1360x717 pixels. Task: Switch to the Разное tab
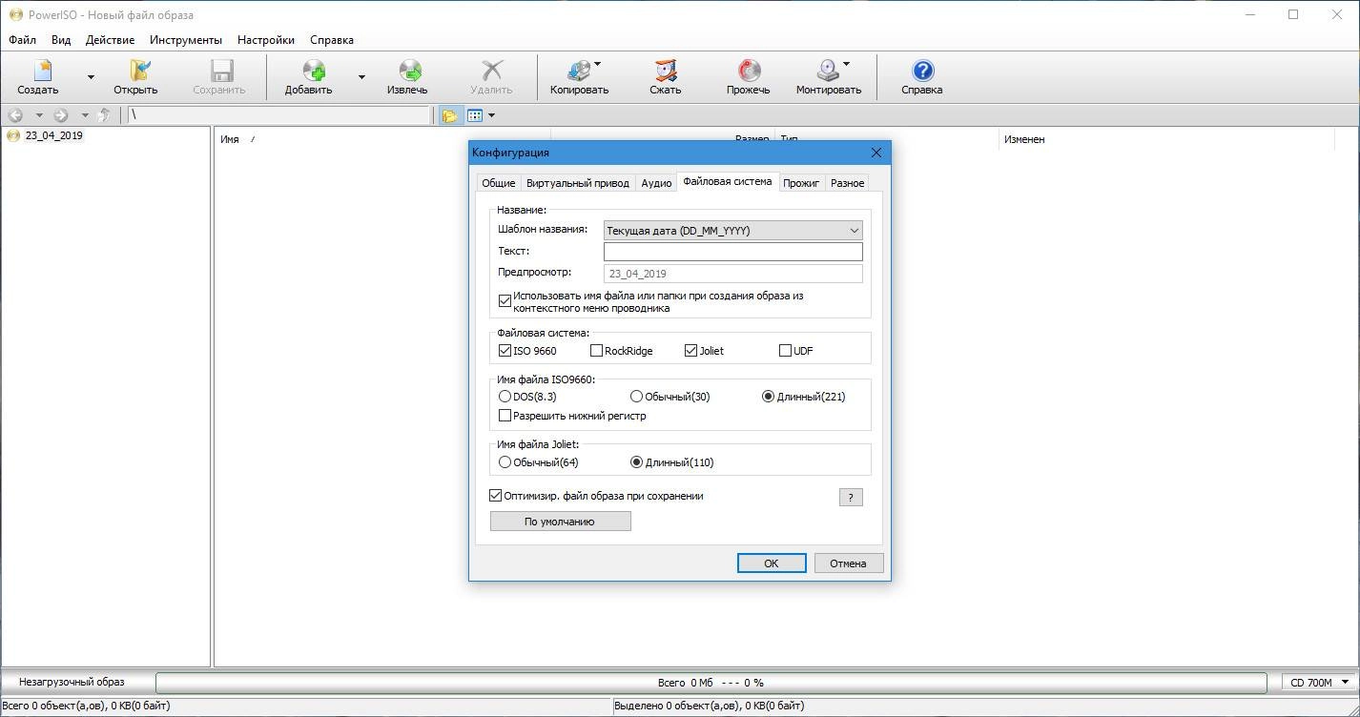tap(847, 183)
